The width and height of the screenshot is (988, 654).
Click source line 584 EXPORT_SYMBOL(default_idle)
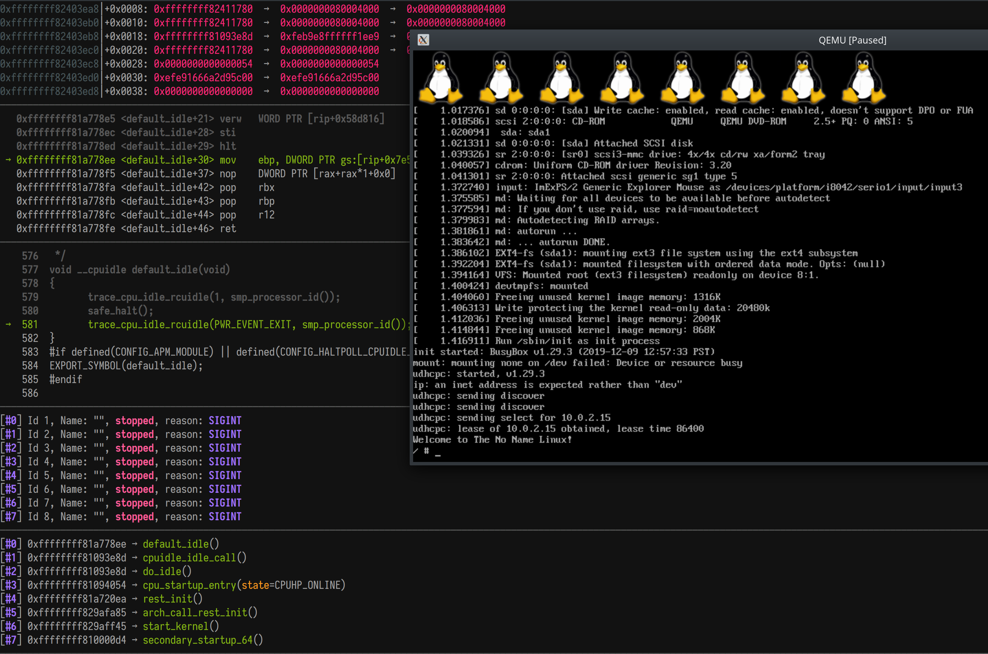[126, 366]
